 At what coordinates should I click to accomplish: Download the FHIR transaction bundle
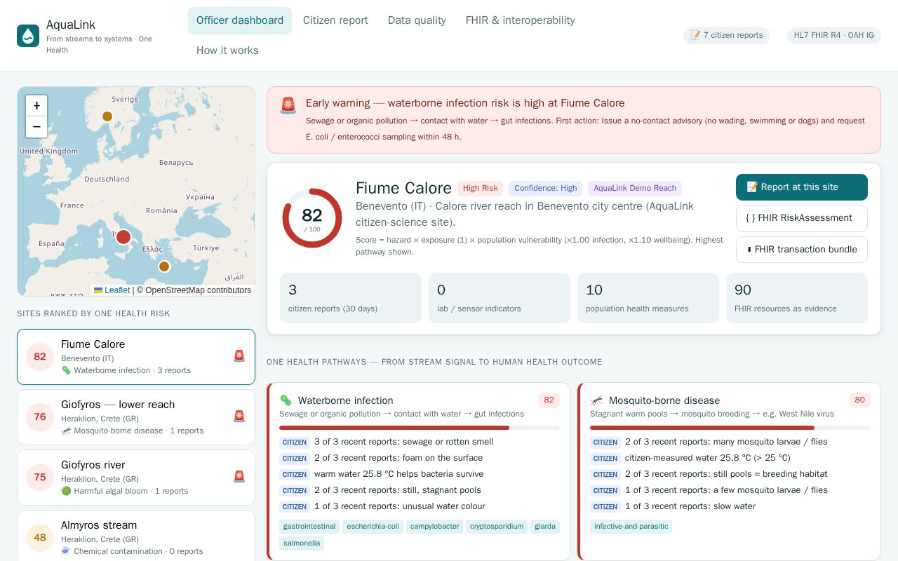pos(802,250)
